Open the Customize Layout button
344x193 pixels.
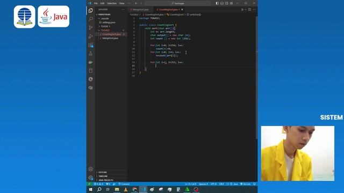pyautogui.click(x=231, y=3)
